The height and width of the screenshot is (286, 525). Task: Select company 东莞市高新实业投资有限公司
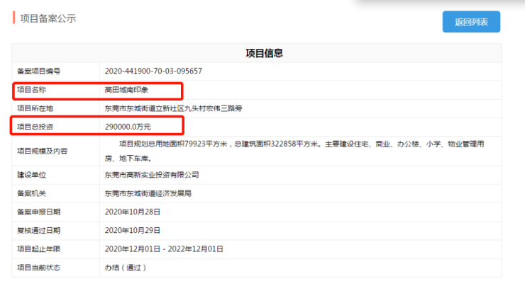(x=152, y=175)
